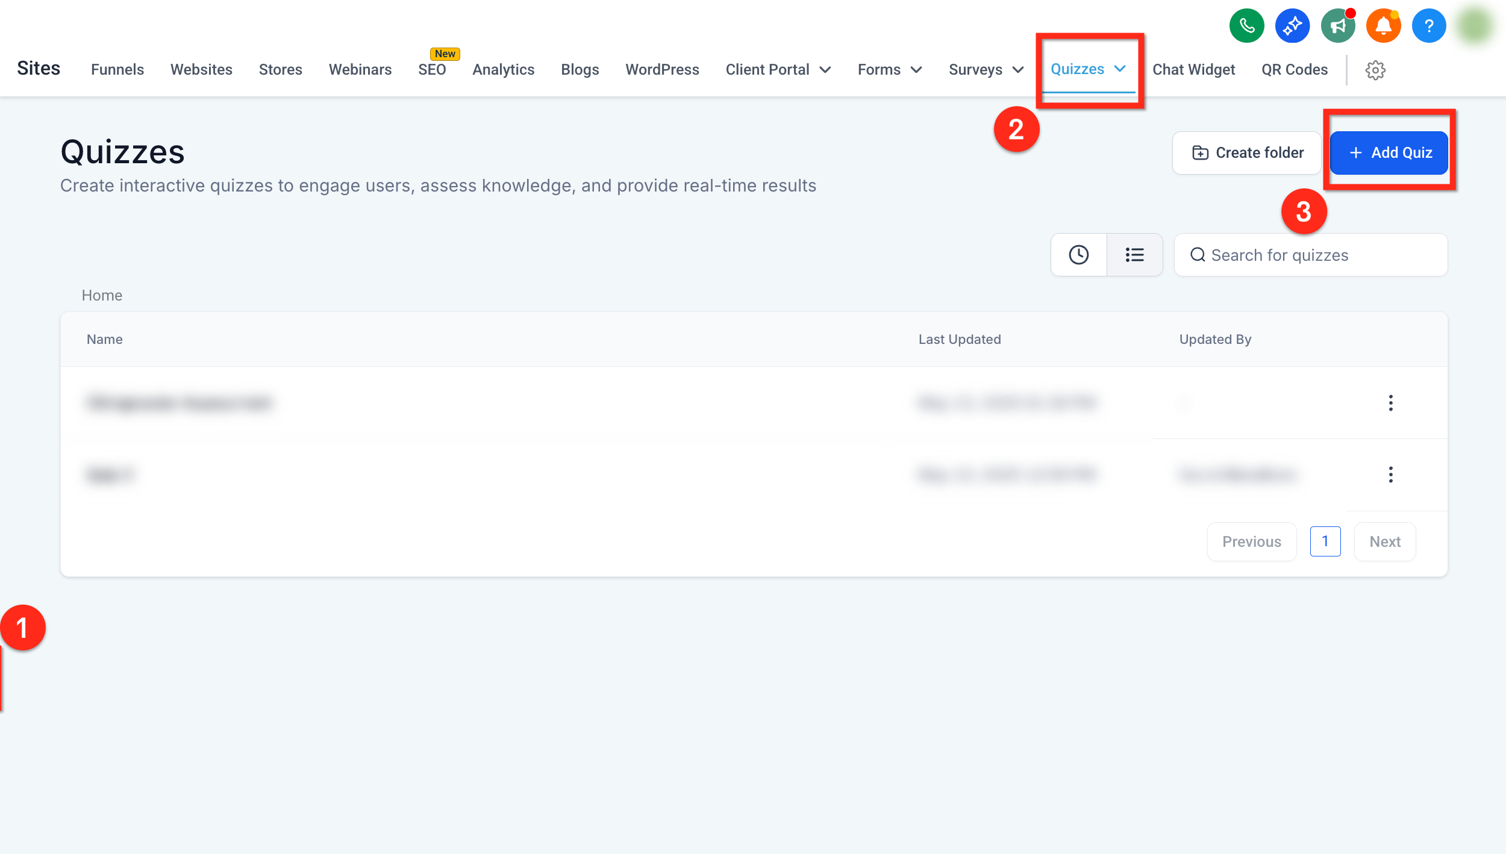Open the blue AI sparkle assistant icon

point(1292,26)
